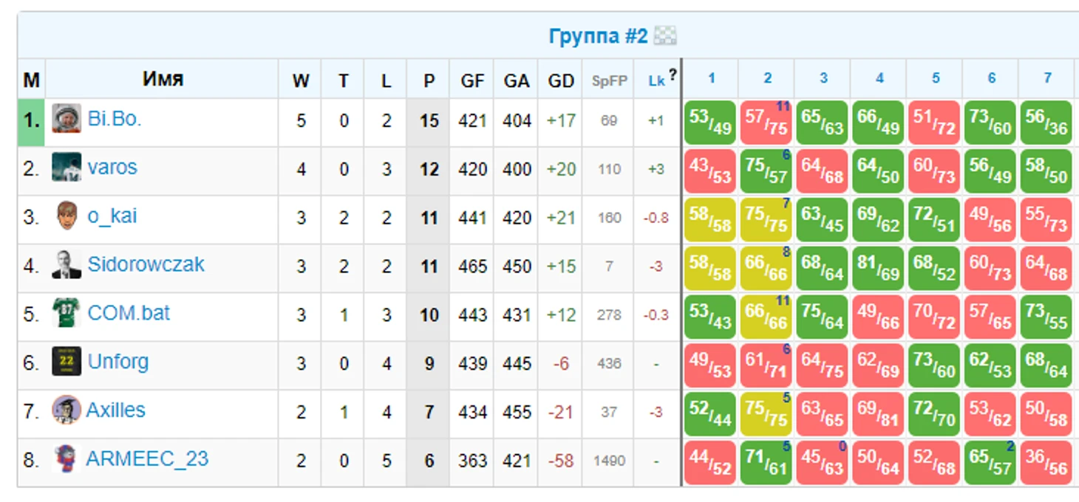The width and height of the screenshot is (1079, 502).
Task: Click Axilles avatar icon
Action: click(67, 410)
